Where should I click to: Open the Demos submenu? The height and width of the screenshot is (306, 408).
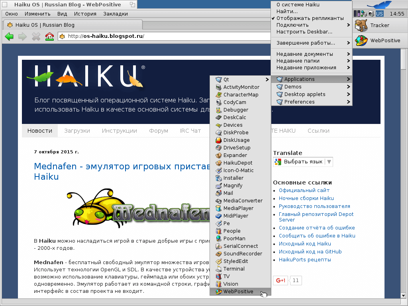click(x=312, y=86)
